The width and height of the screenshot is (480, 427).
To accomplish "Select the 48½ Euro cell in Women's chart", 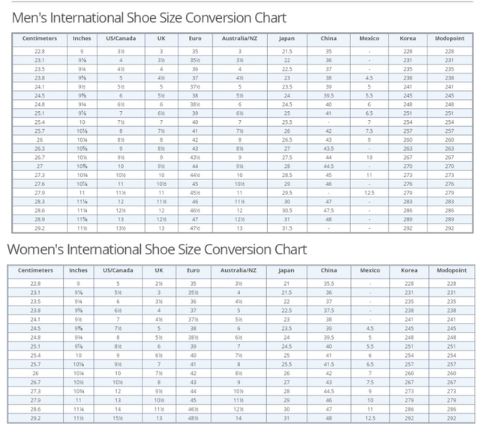I will click(195, 417).
